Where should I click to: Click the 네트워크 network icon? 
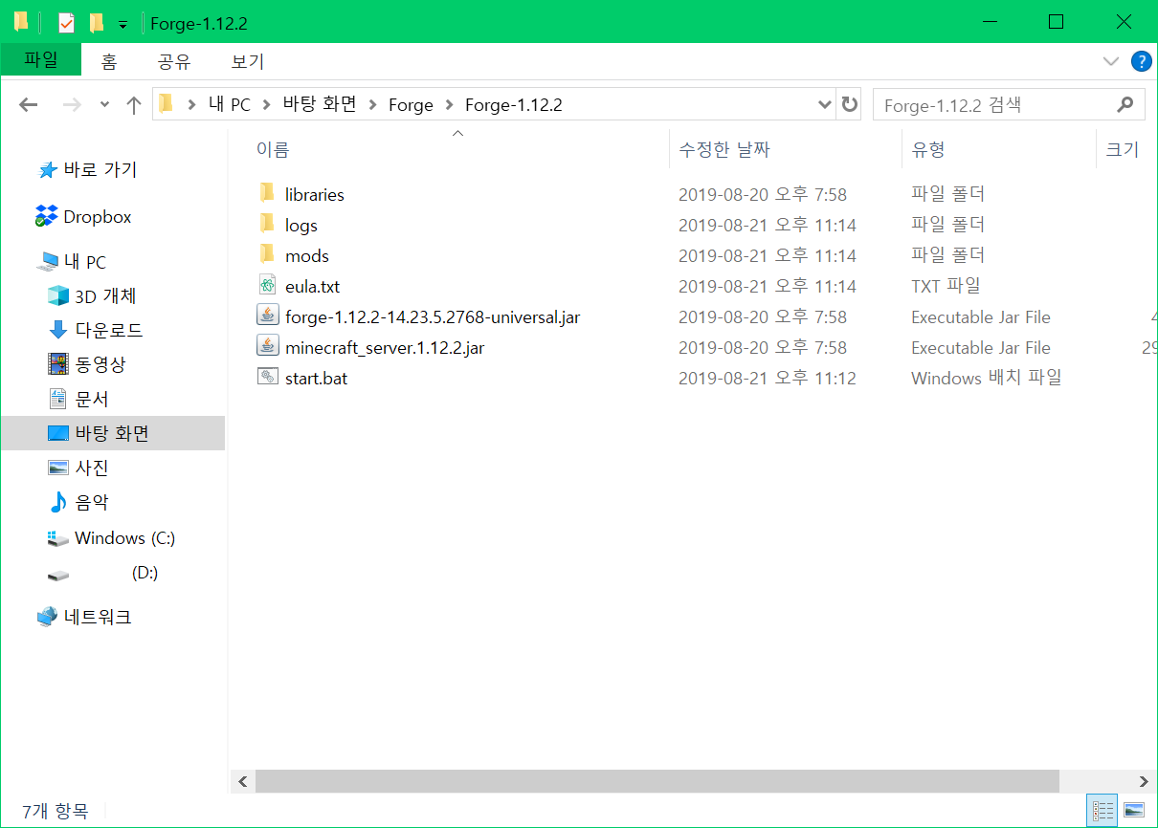point(47,618)
